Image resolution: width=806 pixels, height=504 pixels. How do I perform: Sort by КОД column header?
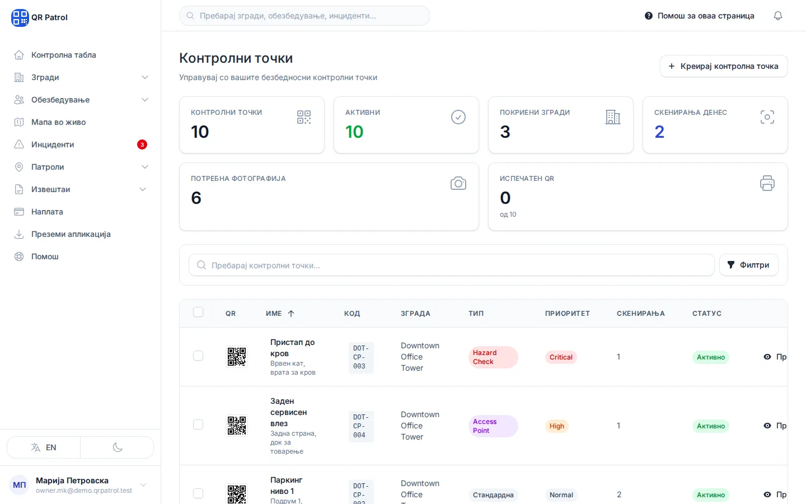click(x=352, y=314)
